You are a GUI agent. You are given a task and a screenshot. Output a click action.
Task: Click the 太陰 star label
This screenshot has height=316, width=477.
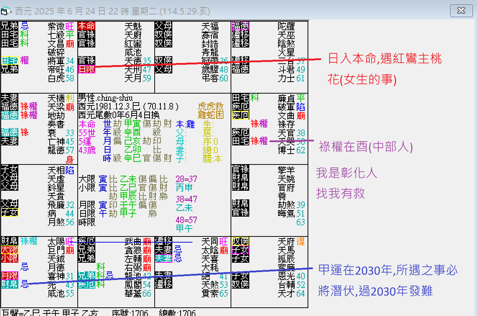tap(210, 250)
